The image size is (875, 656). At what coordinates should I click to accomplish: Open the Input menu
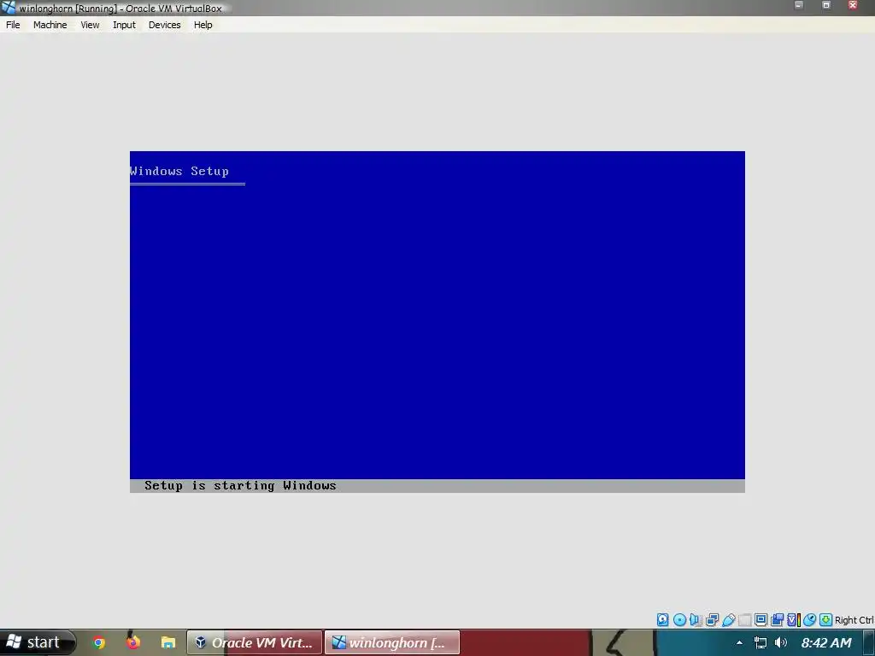click(x=124, y=25)
